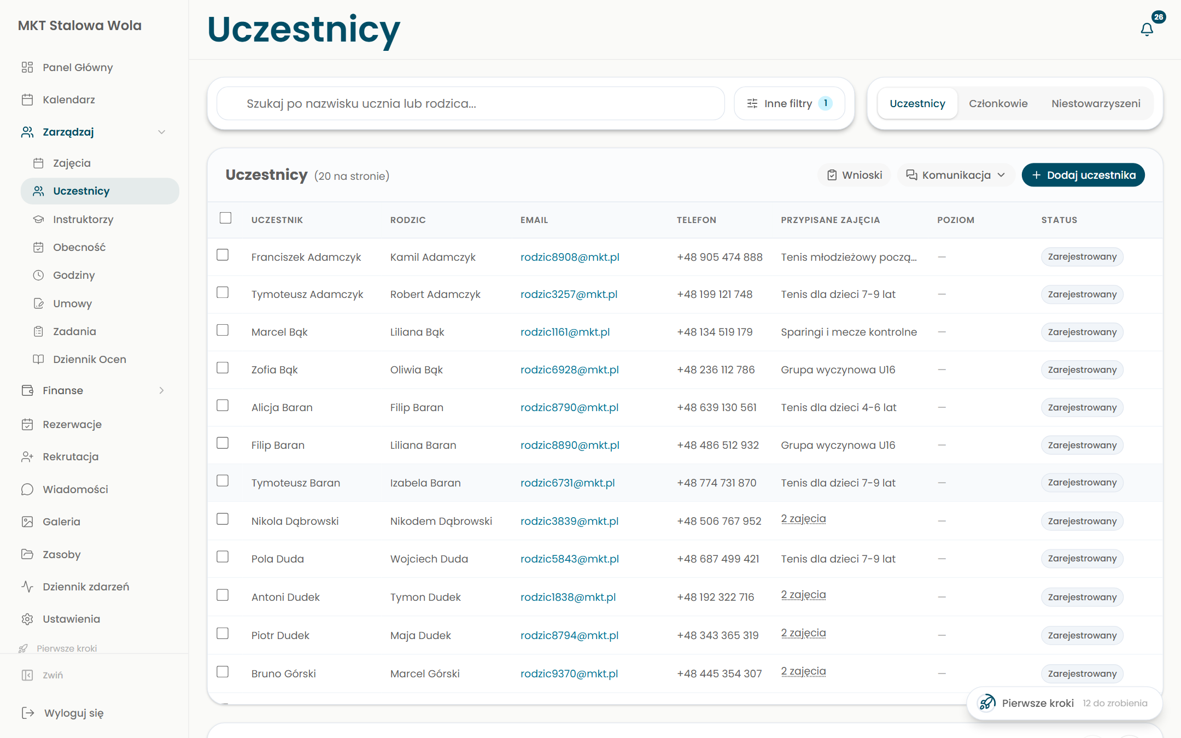The height and width of the screenshot is (738, 1181).
Task: Click the Dziennik zdarzeń activity icon
Action: pos(27,587)
